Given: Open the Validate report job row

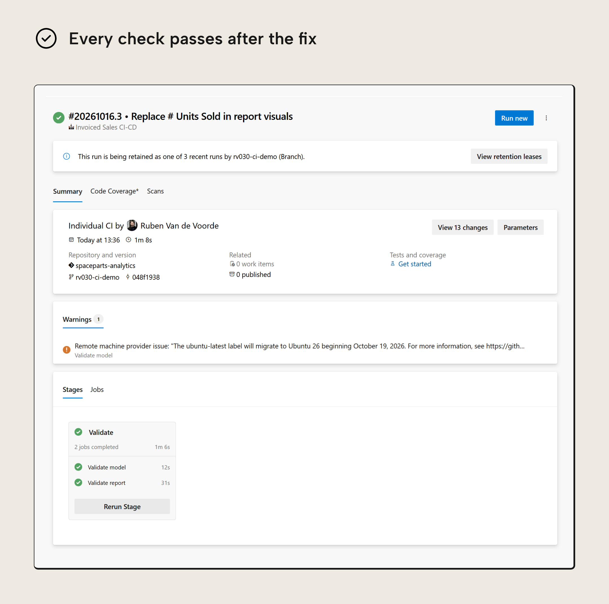Looking at the screenshot, I should pyautogui.click(x=122, y=483).
